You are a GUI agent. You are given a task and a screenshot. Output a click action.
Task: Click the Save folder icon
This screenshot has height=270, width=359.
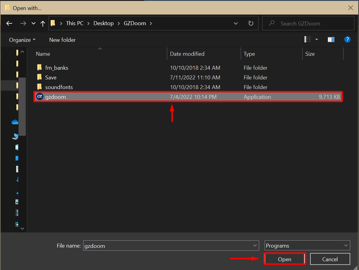tap(39, 77)
